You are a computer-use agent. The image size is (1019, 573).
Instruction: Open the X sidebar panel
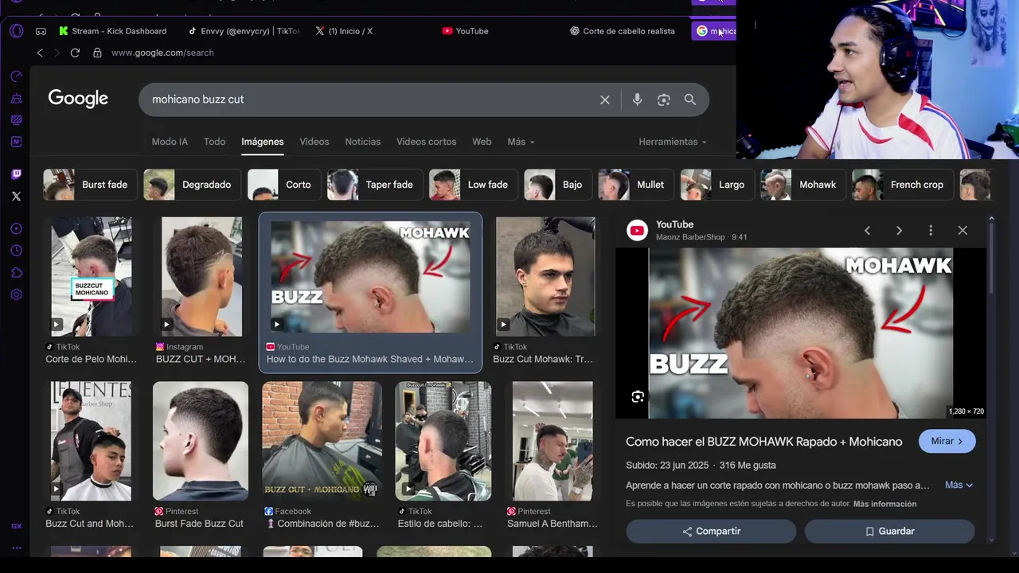(16, 196)
